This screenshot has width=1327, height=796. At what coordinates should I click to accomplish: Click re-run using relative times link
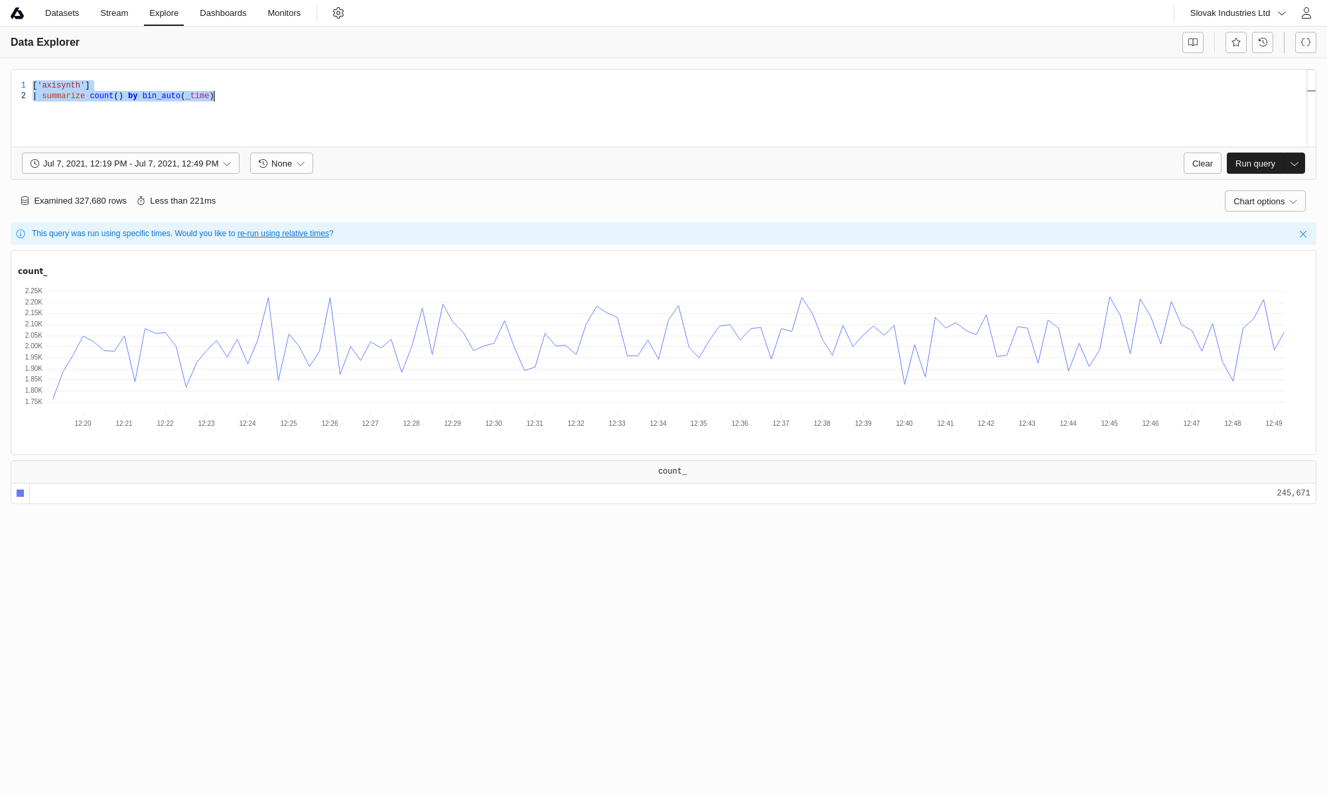(283, 233)
